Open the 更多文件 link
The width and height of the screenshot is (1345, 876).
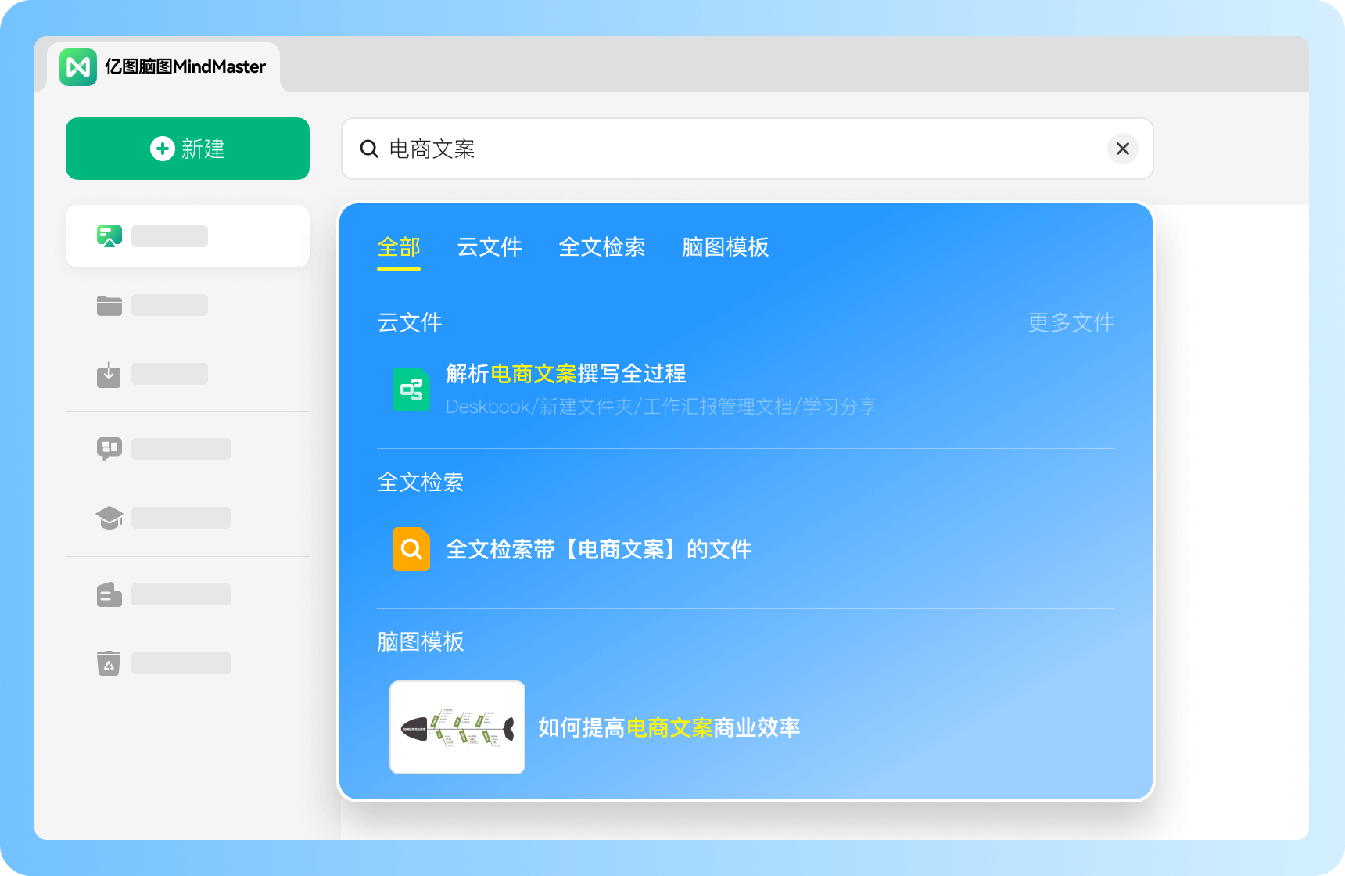coord(1071,322)
